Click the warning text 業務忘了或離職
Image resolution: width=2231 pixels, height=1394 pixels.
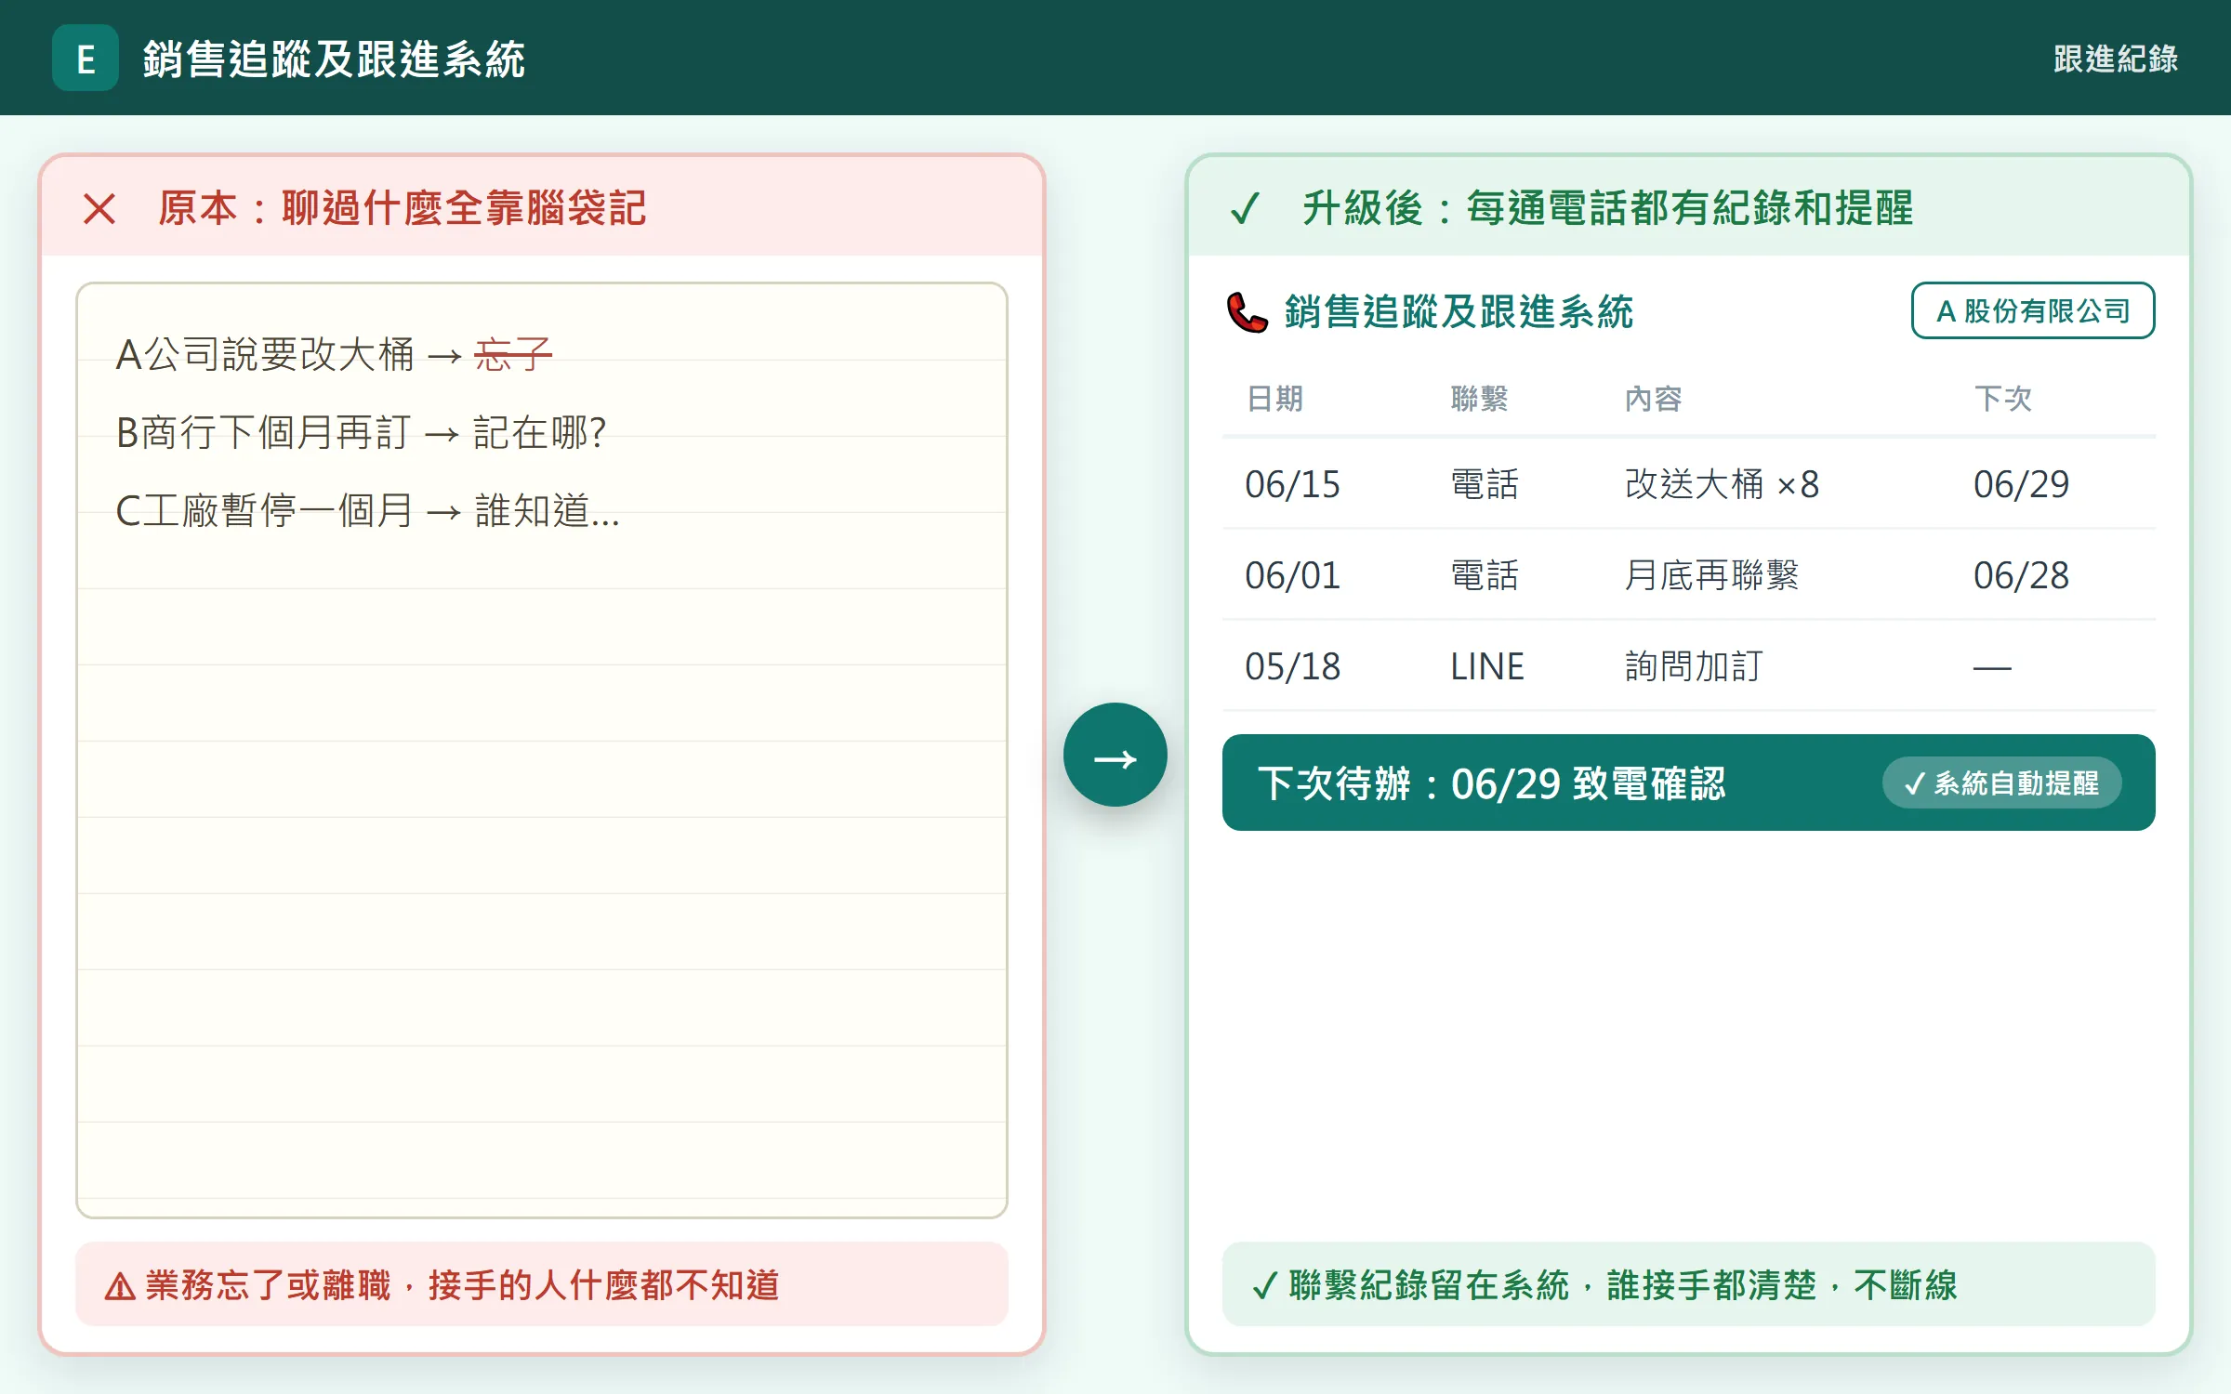pyautogui.click(x=269, y=1285)
